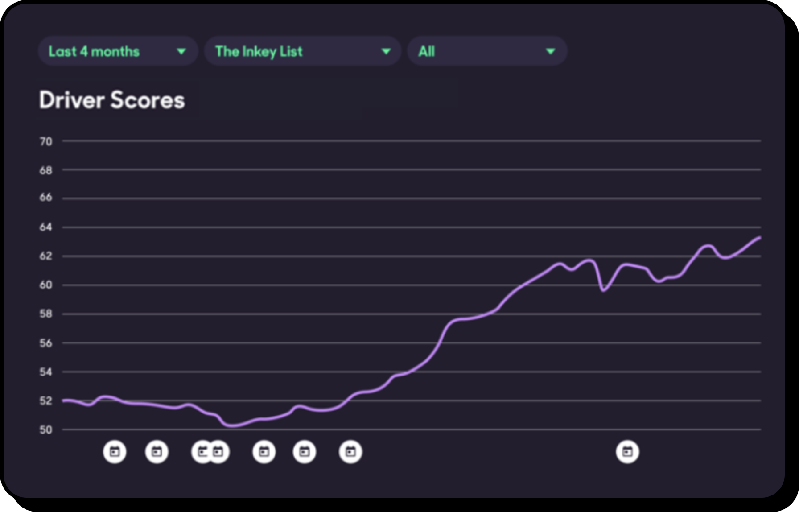Click the sharp dip in the line below 60

(x=603, y=290)
